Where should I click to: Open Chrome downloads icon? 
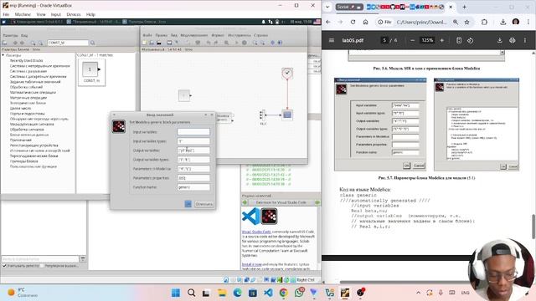coord(502,22)
